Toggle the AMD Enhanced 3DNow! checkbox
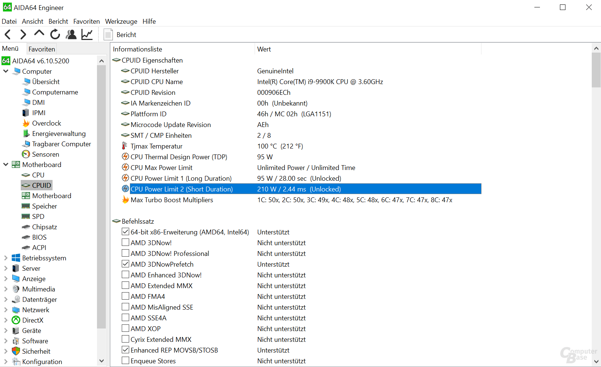 click(125, 275)
